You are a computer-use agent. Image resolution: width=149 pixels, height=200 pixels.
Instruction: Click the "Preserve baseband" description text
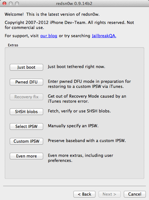87,141
